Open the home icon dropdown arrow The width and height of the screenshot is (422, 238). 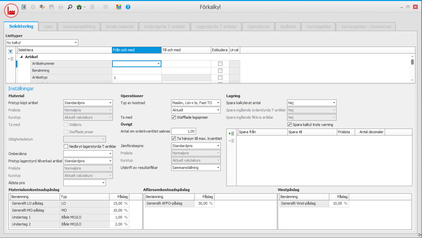tap(85, 7)
